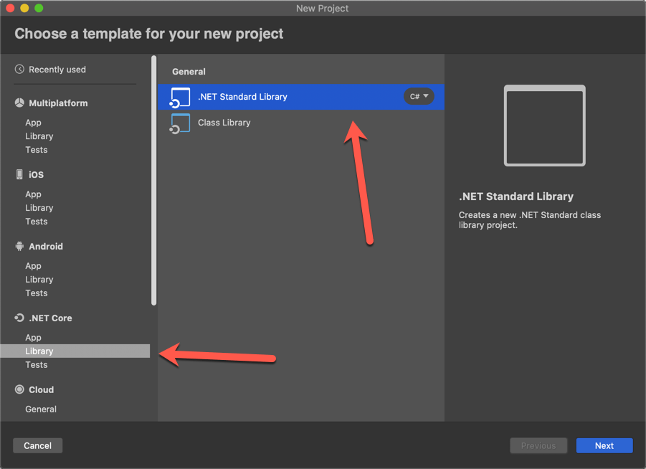
Task: Select Library under iOS
Action: (x=39, y=207)
